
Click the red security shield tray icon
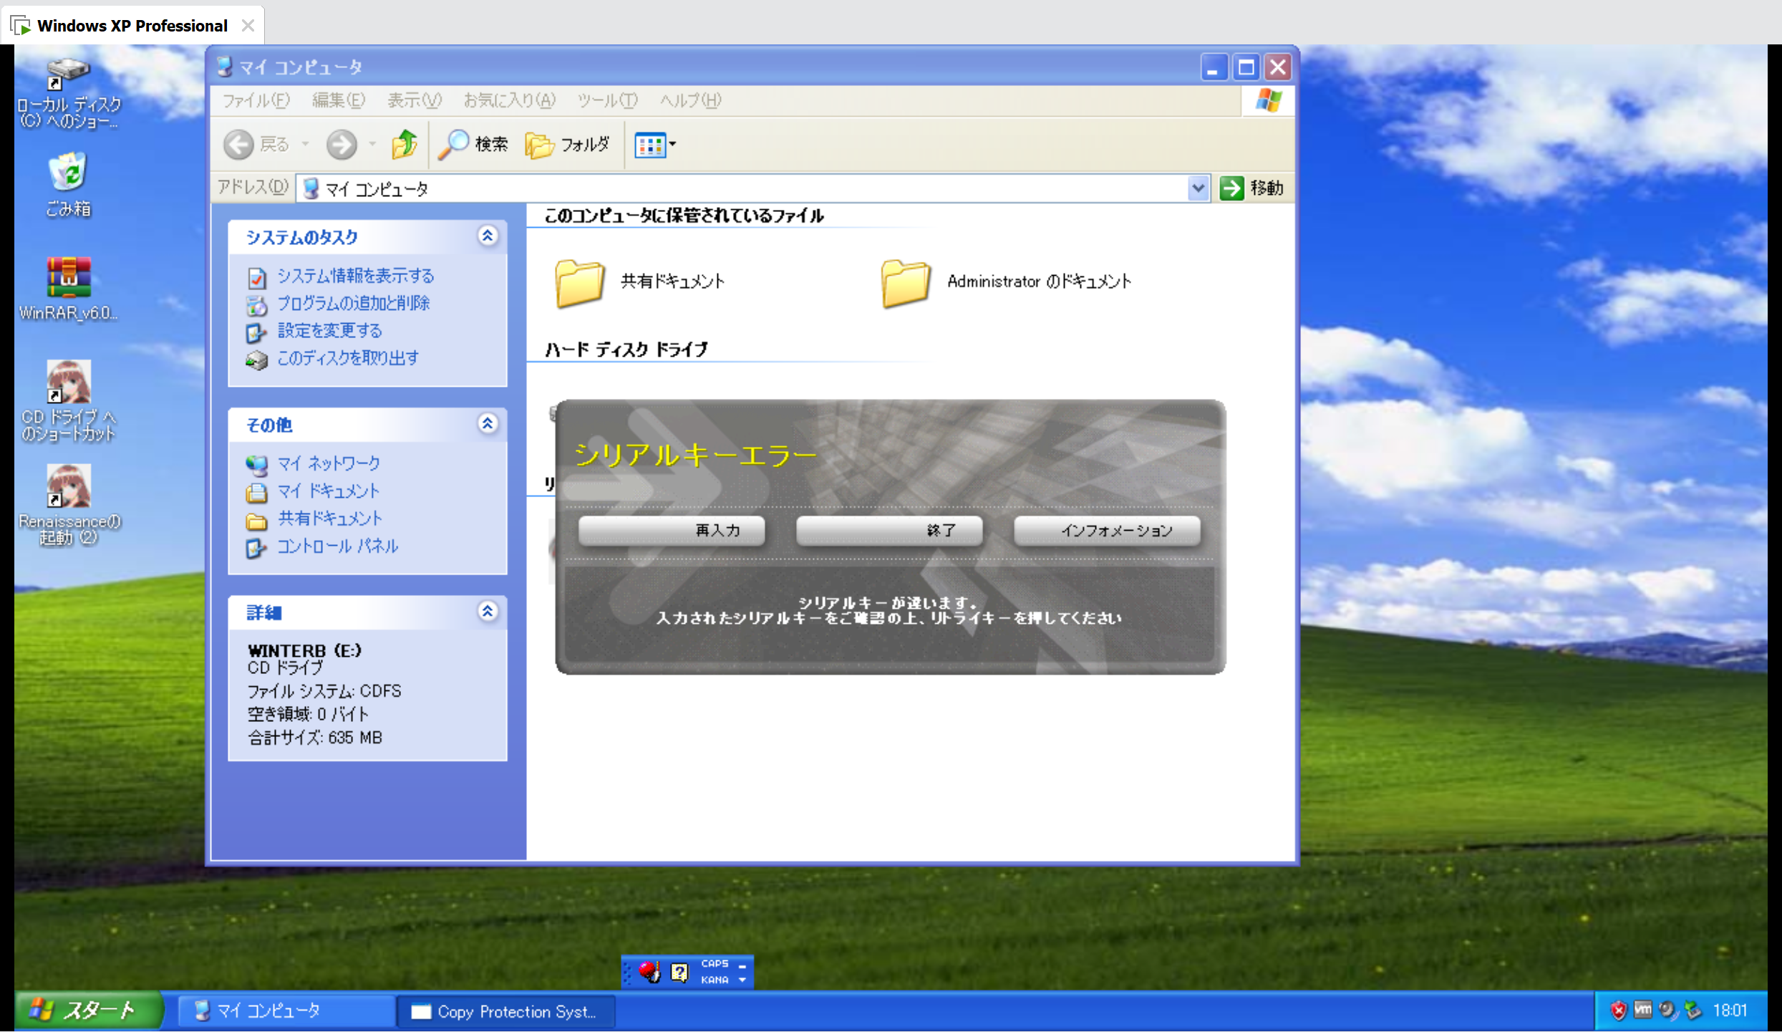point(1617,1011)
